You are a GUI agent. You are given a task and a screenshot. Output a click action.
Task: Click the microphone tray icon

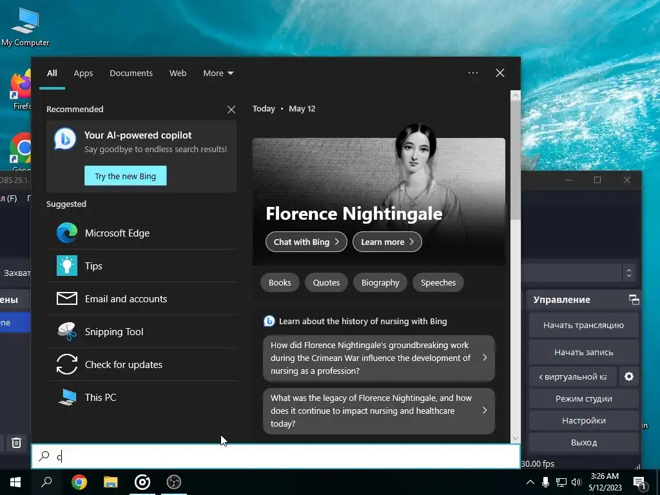coord(545,482)
